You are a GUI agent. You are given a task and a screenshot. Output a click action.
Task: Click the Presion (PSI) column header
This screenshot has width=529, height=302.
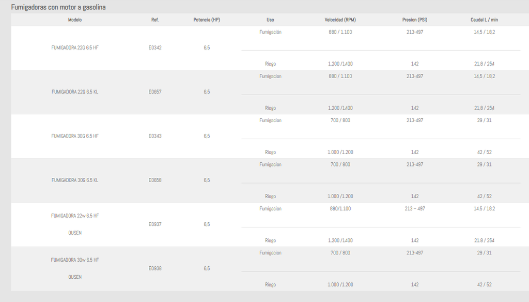pos(415,20)
